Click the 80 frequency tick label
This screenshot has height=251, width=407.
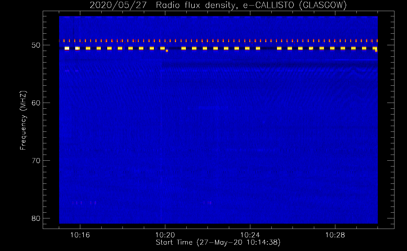[x=36, y=218]
